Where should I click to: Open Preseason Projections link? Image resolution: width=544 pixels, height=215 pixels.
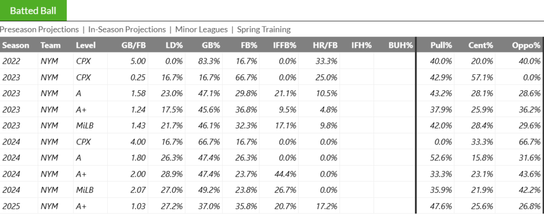[39, 30]
